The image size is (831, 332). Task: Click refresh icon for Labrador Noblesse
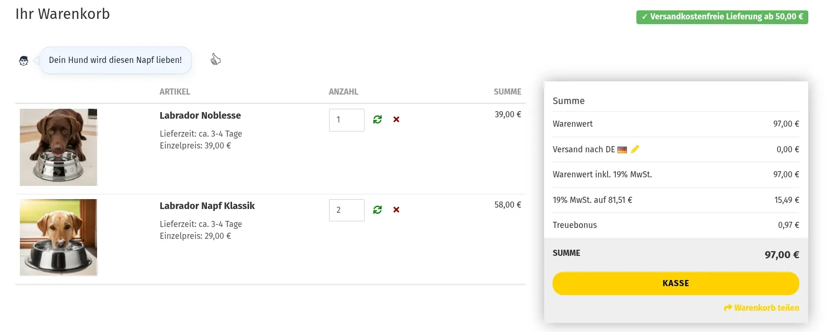coord(377,120)
